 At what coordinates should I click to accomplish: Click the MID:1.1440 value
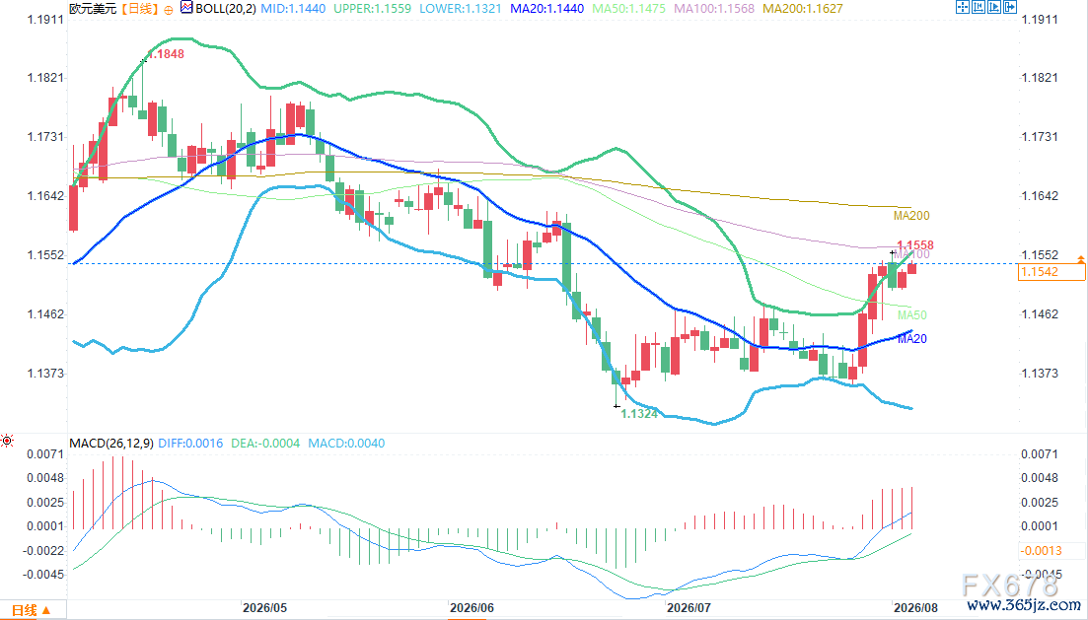pyautogui.click(x=293, y=9)
